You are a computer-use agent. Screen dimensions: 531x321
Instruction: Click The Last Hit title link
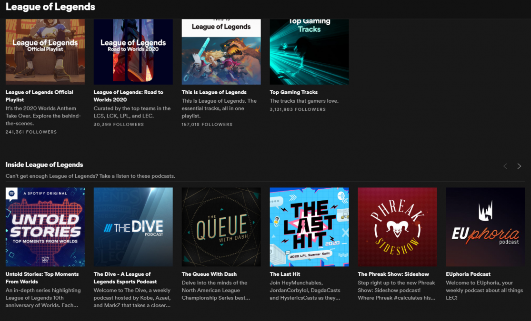pos(285,274)
